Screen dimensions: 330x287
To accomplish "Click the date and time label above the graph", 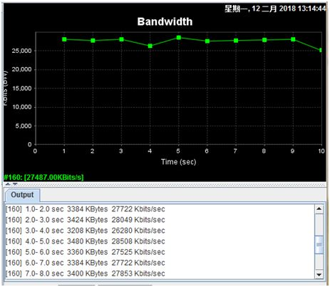I will (275, 9).
